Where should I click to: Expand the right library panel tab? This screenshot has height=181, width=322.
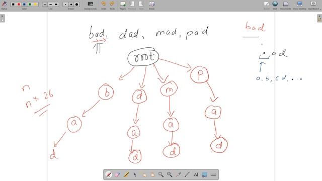[319, 18]
